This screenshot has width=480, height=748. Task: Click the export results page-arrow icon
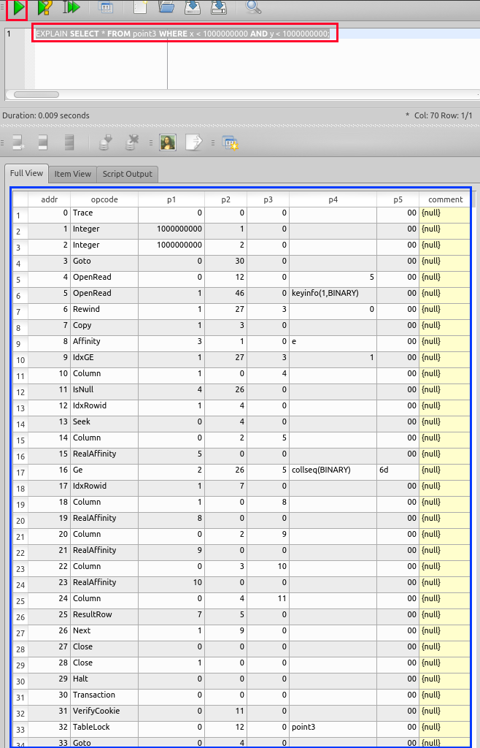click(193, 142)
